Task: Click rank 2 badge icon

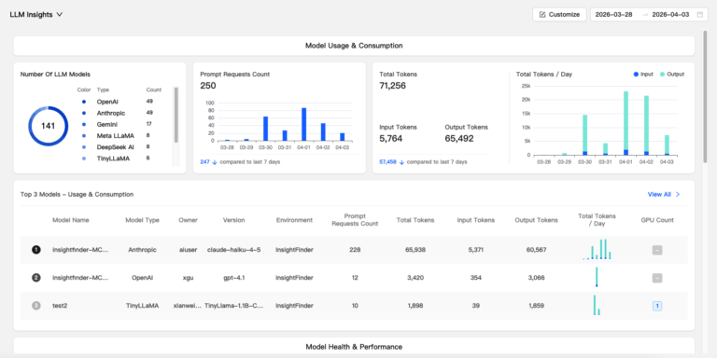Action: 36,278
